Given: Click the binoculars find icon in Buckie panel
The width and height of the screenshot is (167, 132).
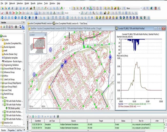Looking at the screenshot, I should pyautogui.click(x=16, y=27).
